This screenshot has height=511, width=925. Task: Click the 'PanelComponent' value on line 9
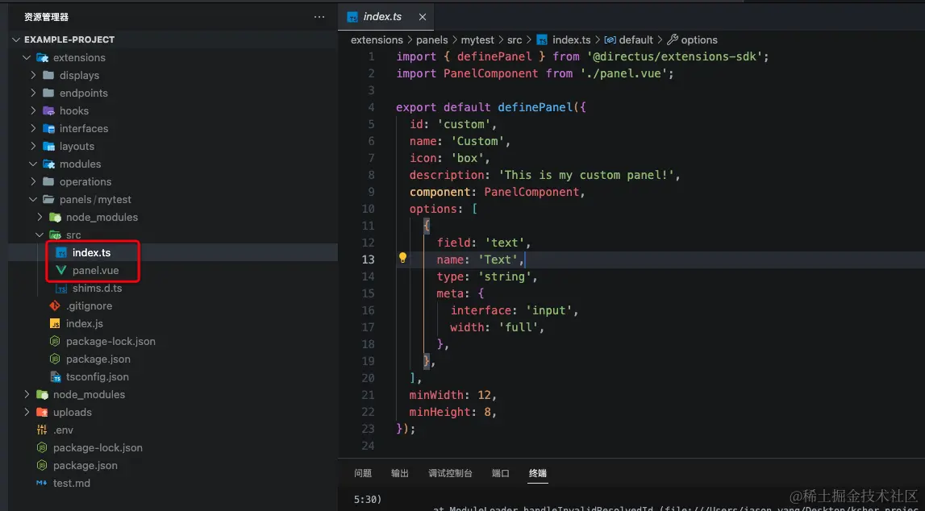pos(531,192)
